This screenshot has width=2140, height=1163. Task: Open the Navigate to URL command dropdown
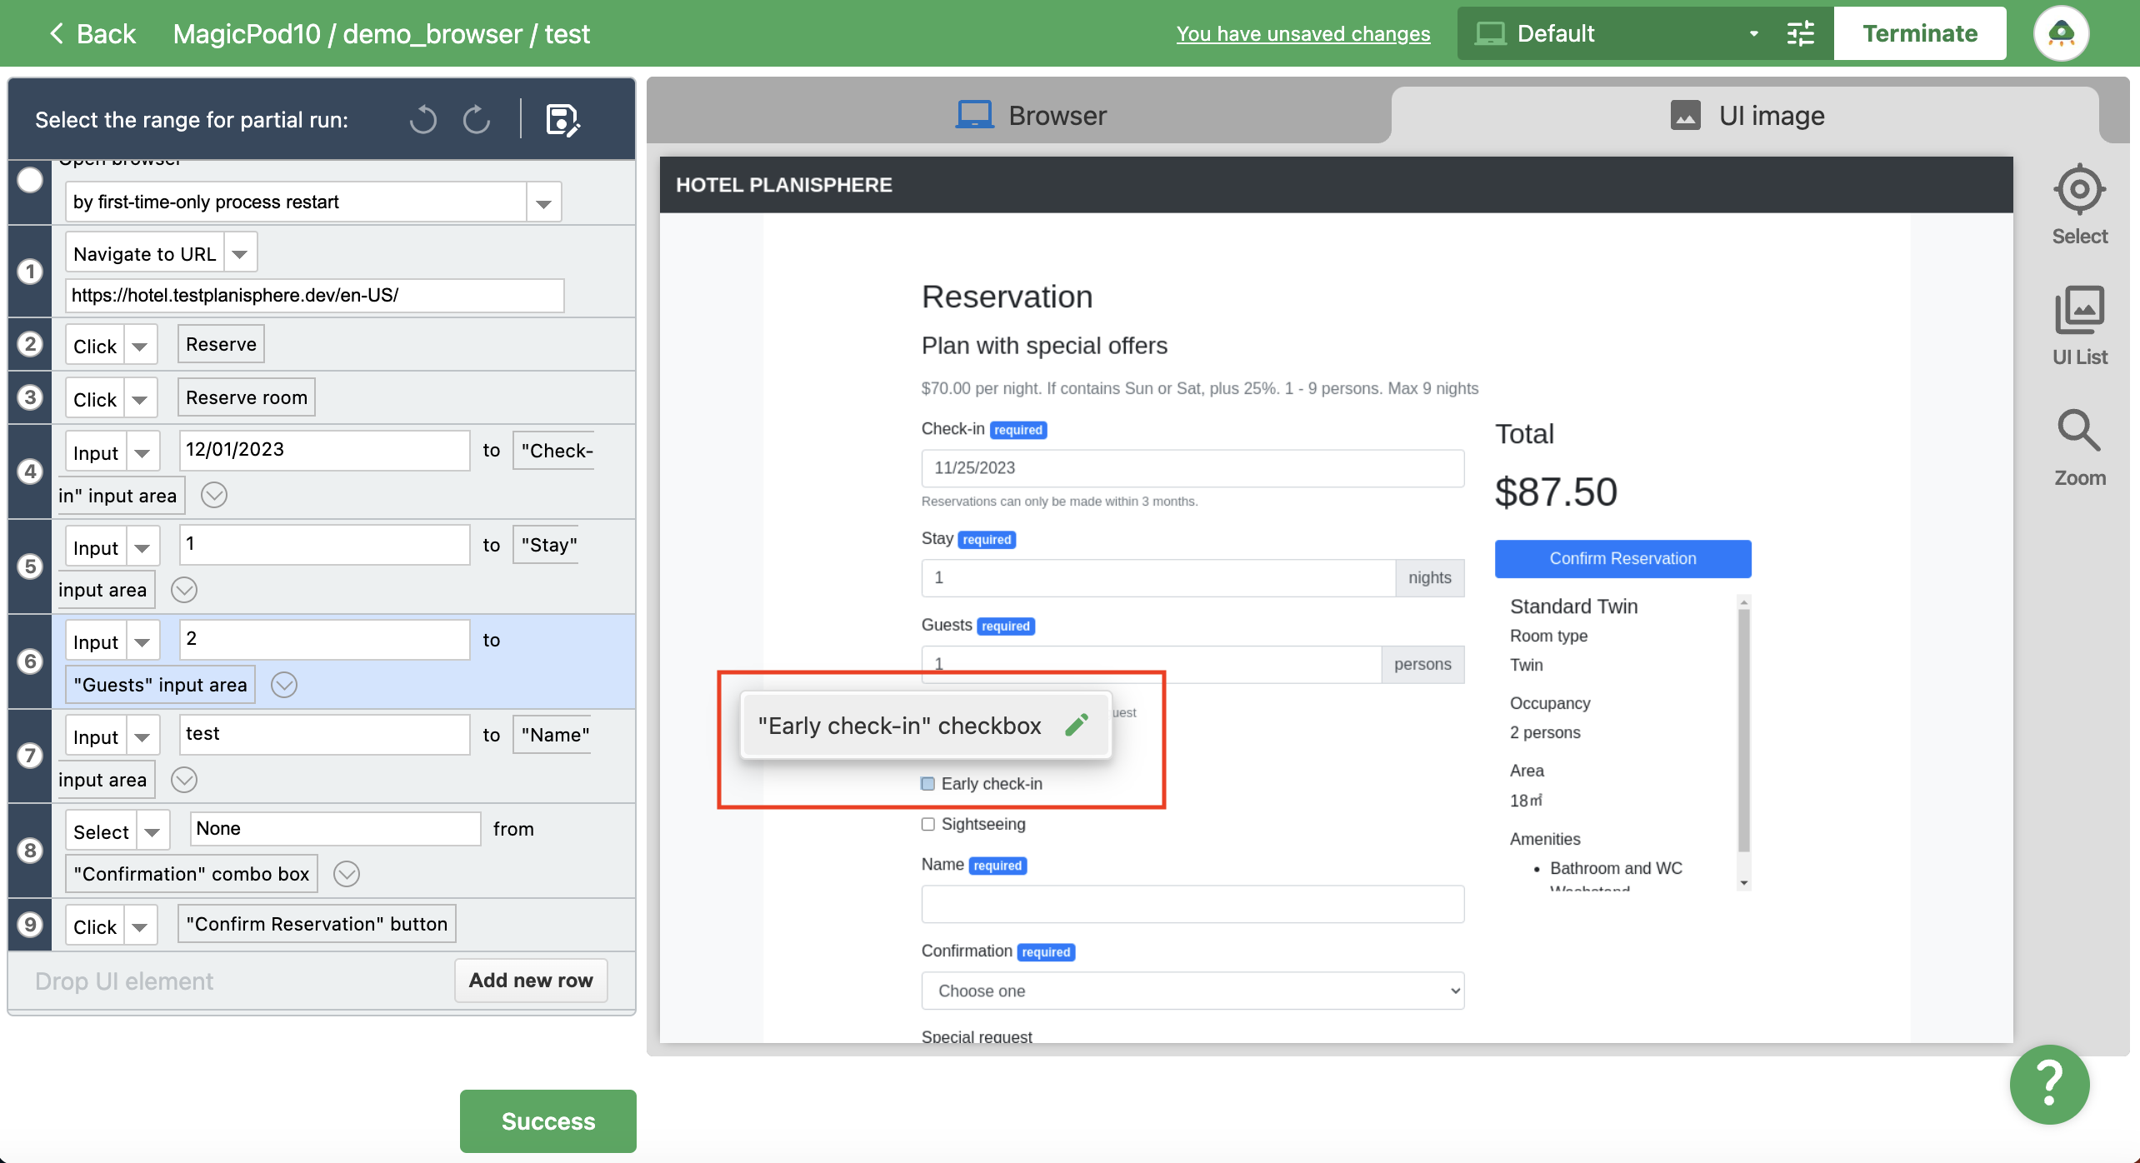[x=240, y=253]
